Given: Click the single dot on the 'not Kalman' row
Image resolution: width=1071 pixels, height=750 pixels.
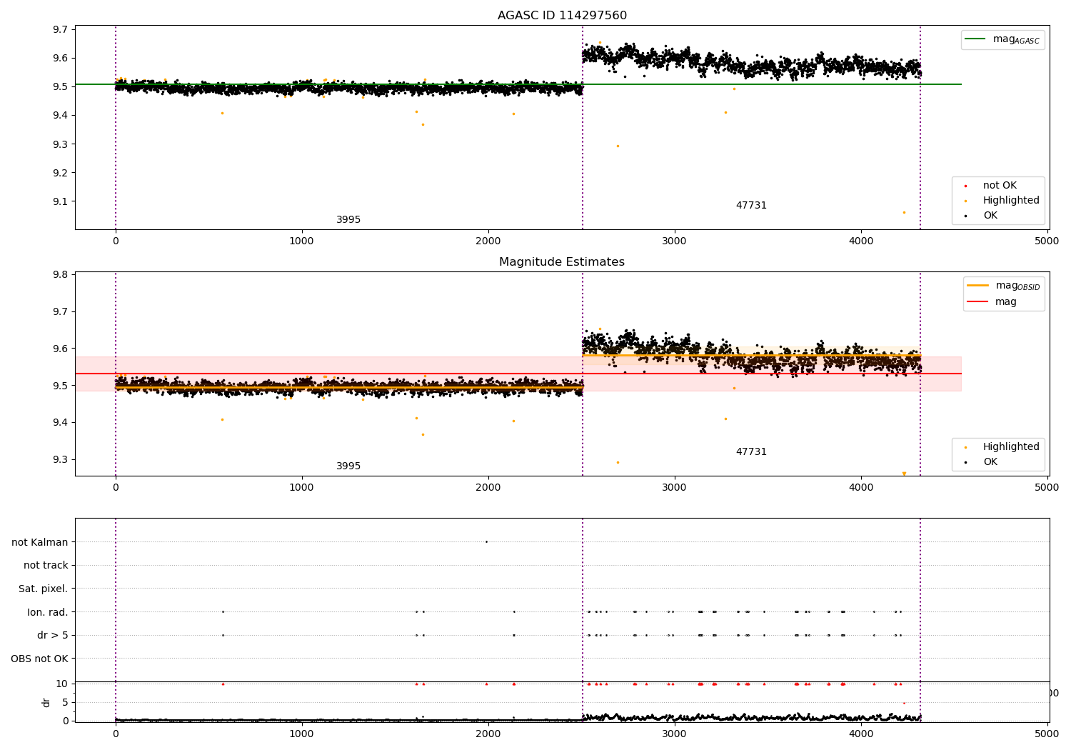Looking at the screenshot, I should tap(486, 541).
